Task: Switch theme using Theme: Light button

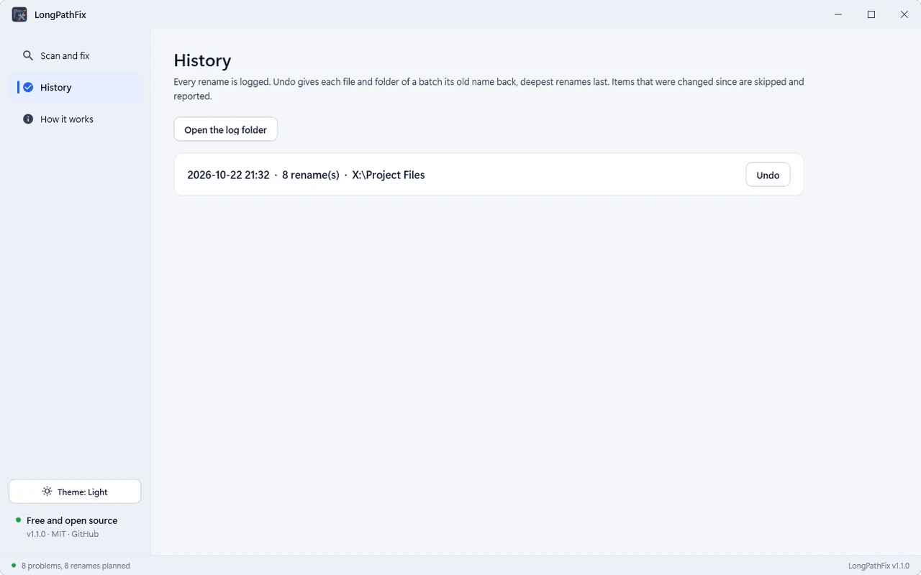Action: pyautogui.click(x=75, y=492)
